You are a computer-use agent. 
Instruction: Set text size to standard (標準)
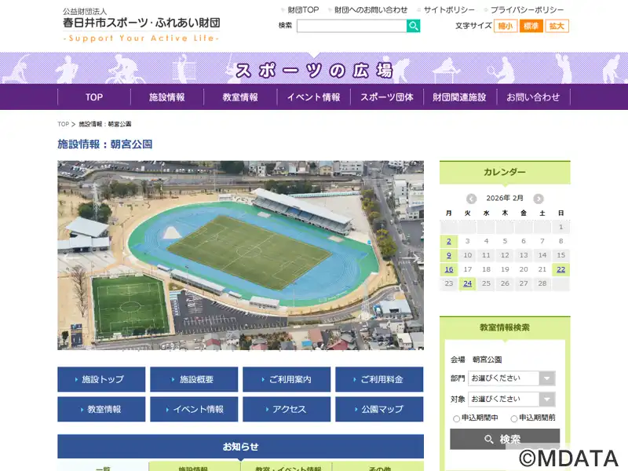(x=531, y=26)
